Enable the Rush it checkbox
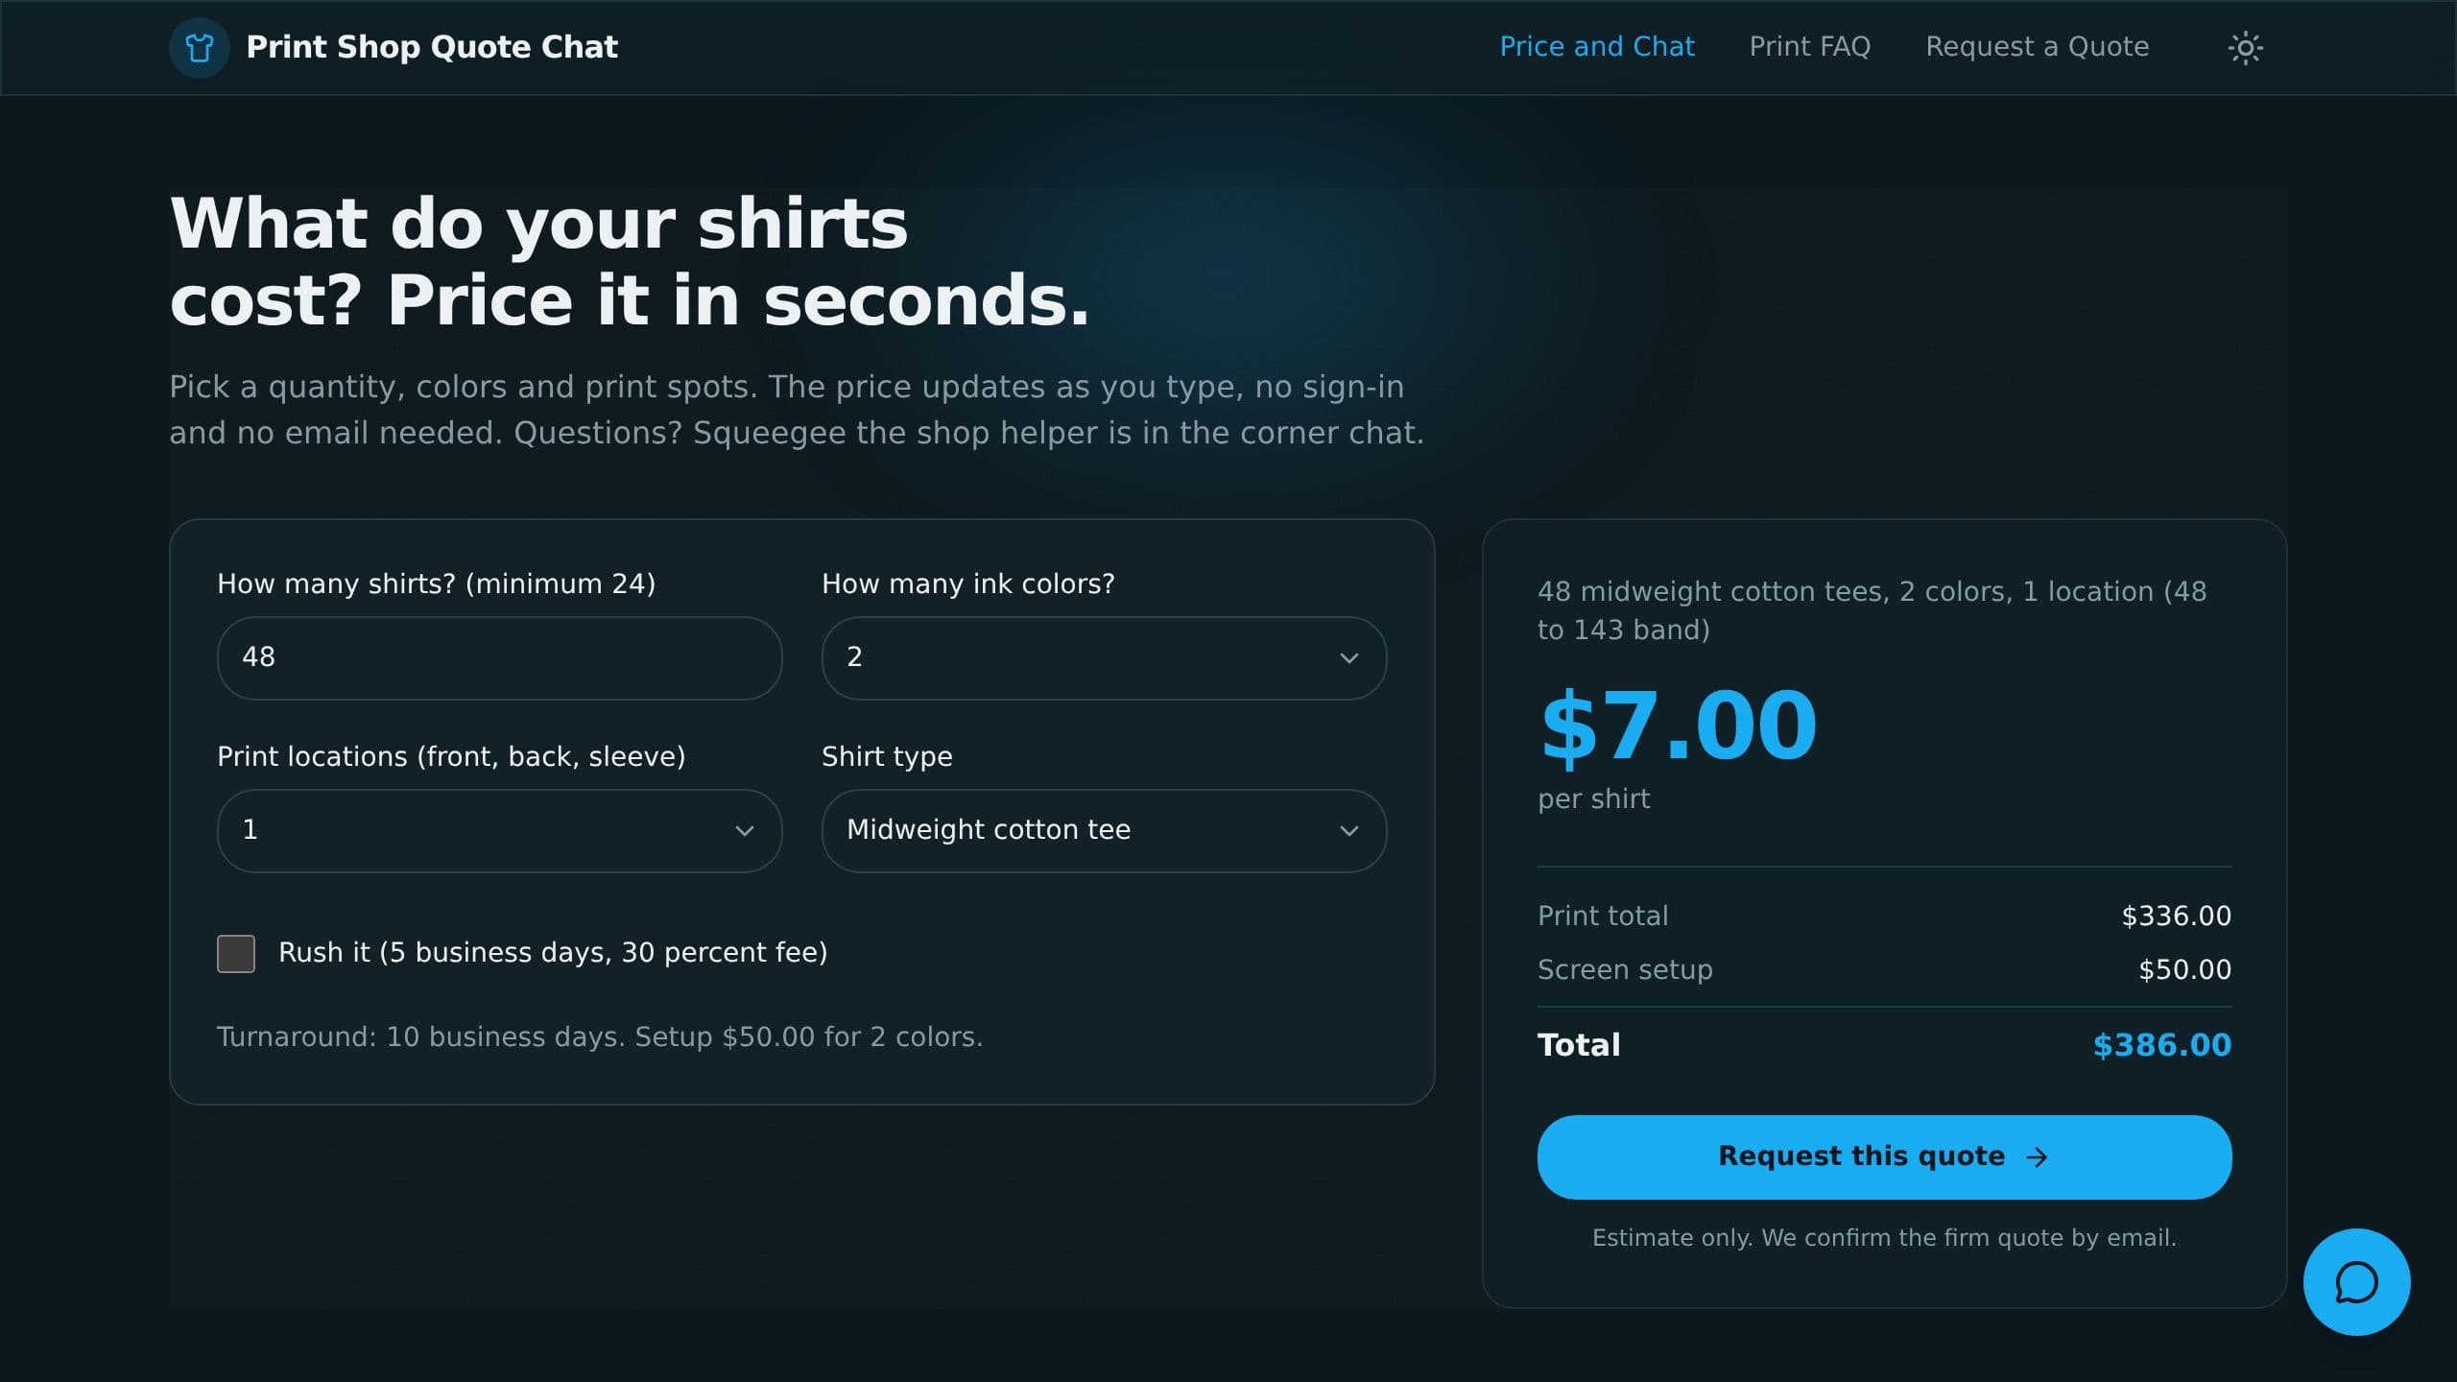Screen dimensions: 2457x1382 [236, 954]
